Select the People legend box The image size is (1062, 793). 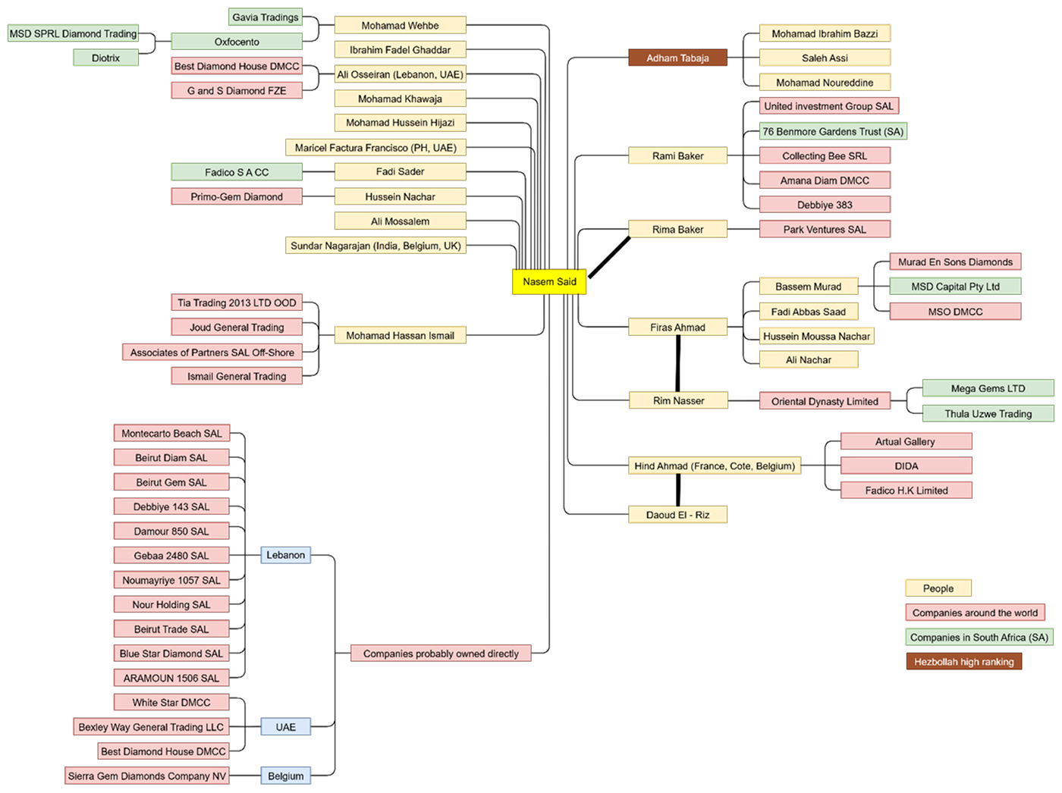(x=938, y=588)
